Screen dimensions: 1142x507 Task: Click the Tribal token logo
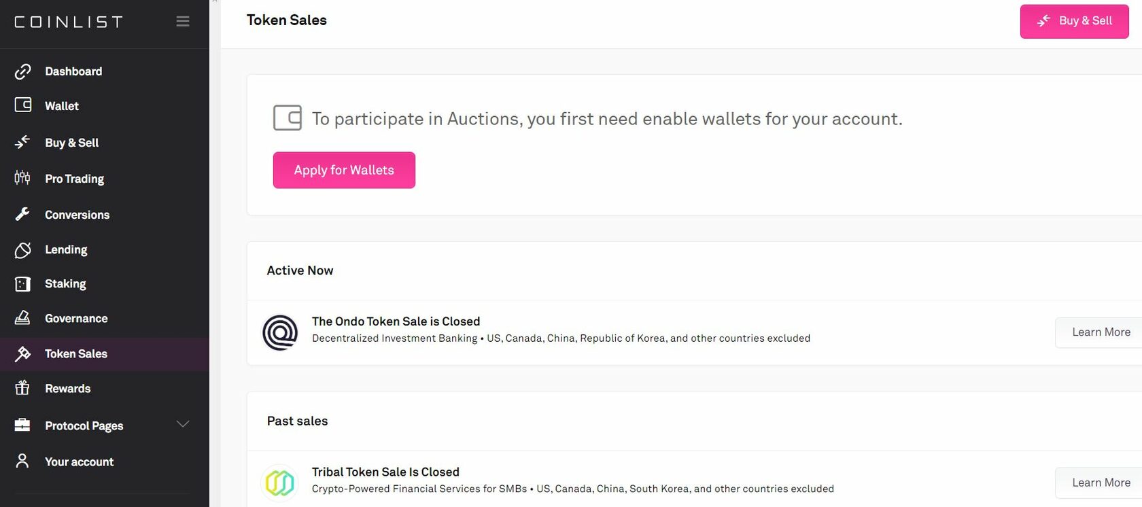pos(280,483)
